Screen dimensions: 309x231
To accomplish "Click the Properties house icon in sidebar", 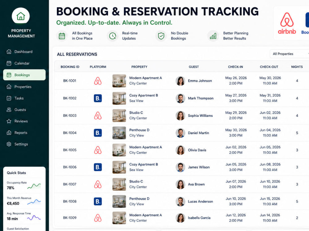I will point(9,87).
